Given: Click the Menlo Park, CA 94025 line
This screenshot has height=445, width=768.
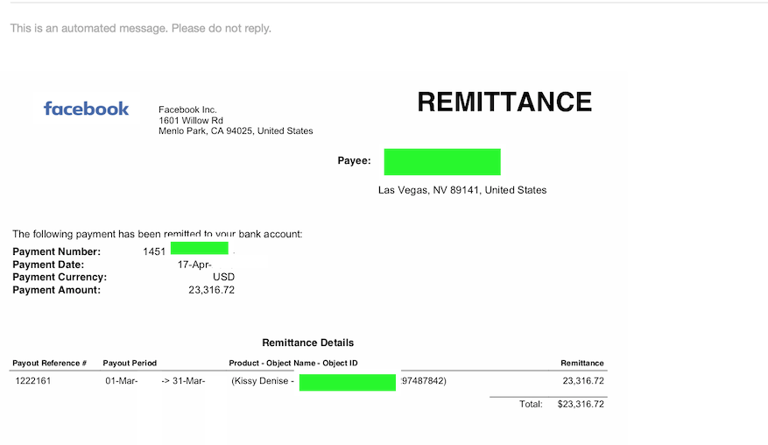Looking at the screenshot, I should click(x=236, y=131).
